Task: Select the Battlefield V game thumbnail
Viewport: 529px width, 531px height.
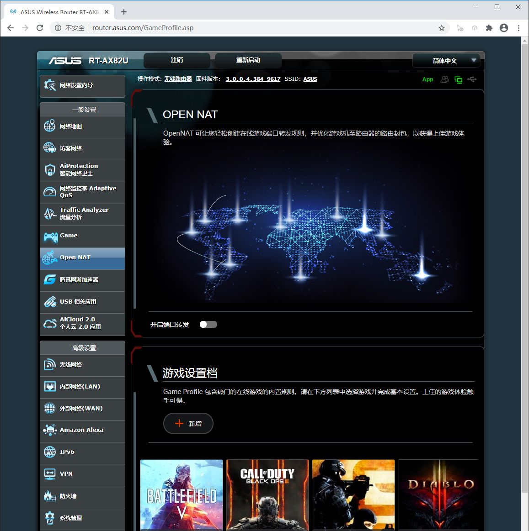Action: (x=182, y=495)
